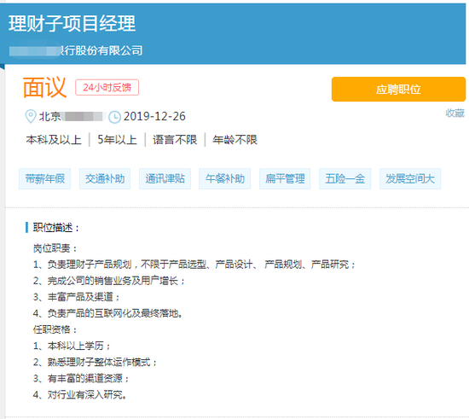Image resolution: width=469 pixels, height=419 pixels.
Task: Click the posting date 2019-12-26
Action: tap(154, 116)
